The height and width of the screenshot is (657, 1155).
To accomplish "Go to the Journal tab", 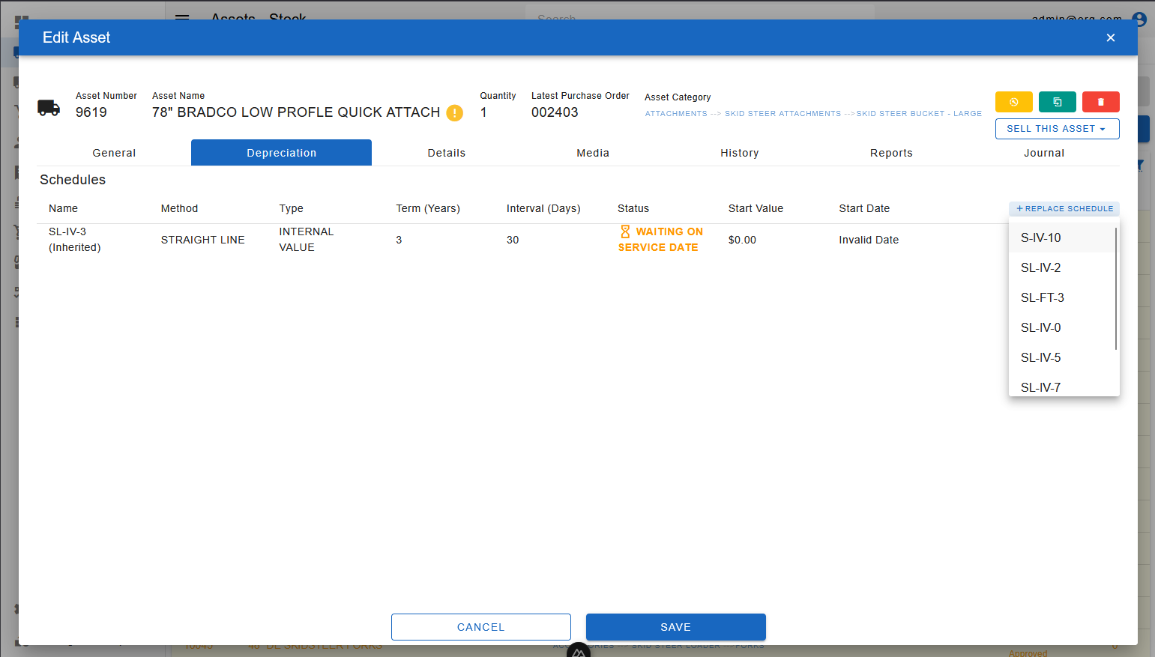I will [x=1043, y=153].
